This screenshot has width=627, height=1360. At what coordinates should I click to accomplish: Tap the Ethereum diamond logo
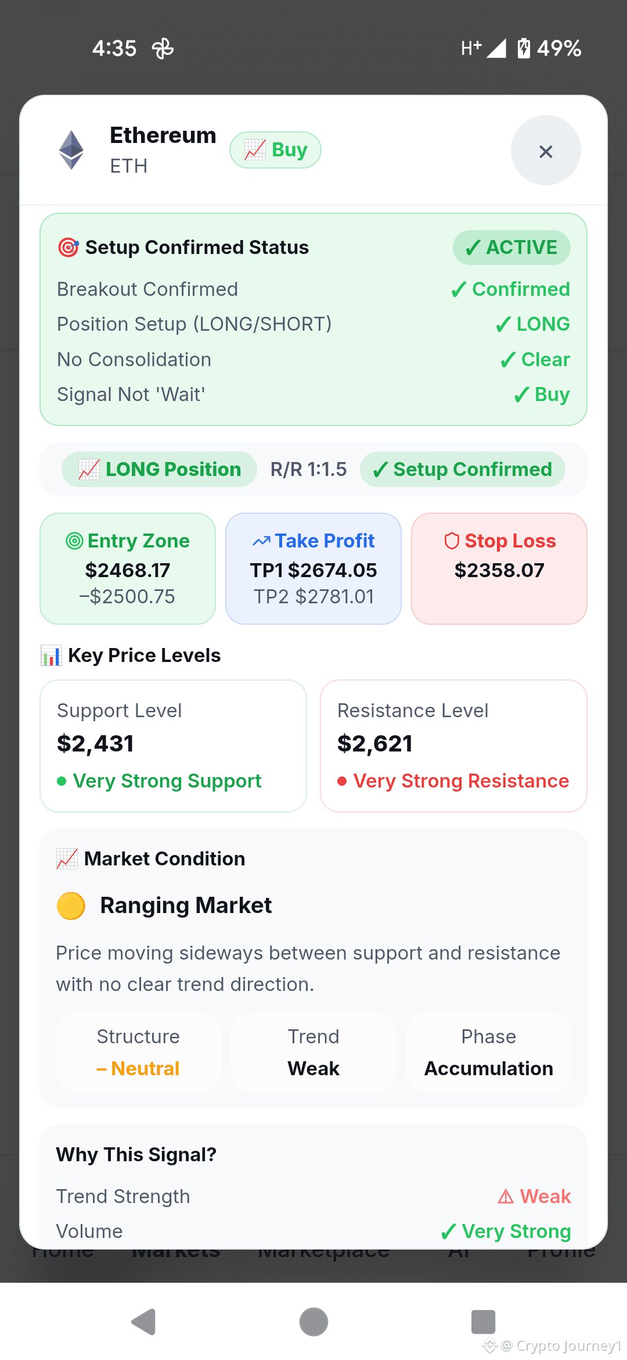[x=71, y=150]
